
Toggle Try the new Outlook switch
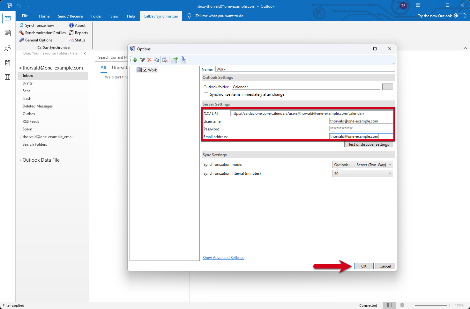click(x=460, y=16)
